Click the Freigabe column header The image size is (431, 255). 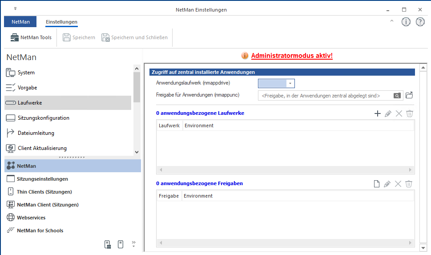tap(169, 196)
